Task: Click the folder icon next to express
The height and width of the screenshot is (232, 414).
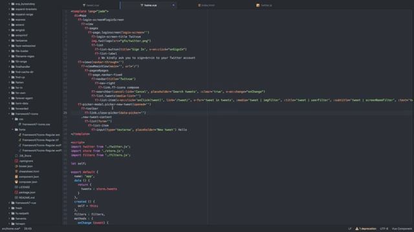Action: [x=13, y=20]
